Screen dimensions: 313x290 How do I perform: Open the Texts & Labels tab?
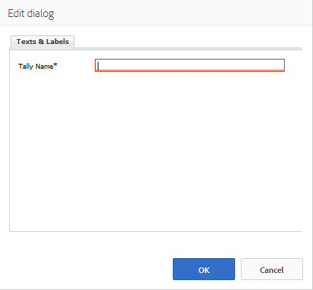coord(42,42)
